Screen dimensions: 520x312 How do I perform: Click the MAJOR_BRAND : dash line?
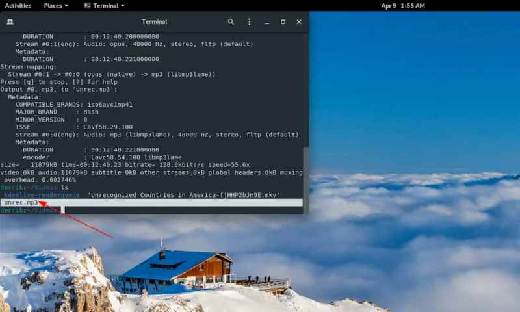click(57, 112)
